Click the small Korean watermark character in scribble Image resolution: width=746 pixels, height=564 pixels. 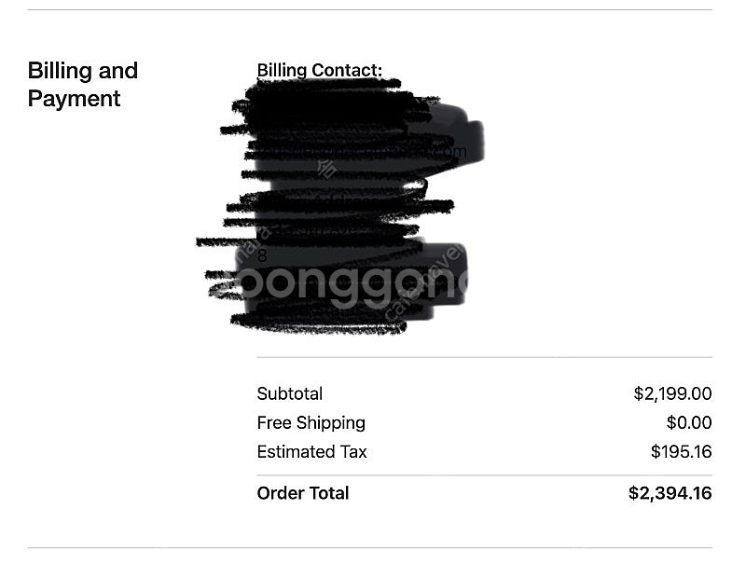coord(327,169)
